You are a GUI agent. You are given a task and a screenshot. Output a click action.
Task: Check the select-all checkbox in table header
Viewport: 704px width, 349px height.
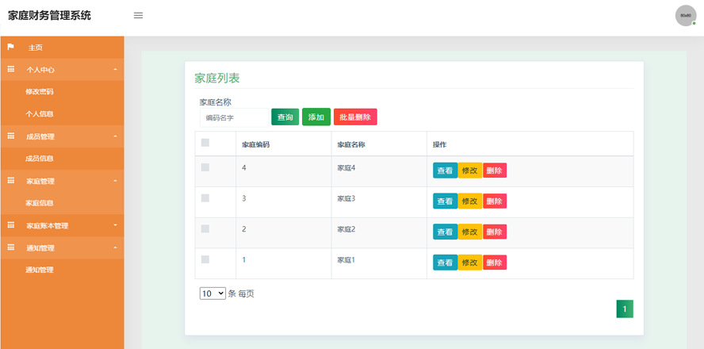click(205, 143)
